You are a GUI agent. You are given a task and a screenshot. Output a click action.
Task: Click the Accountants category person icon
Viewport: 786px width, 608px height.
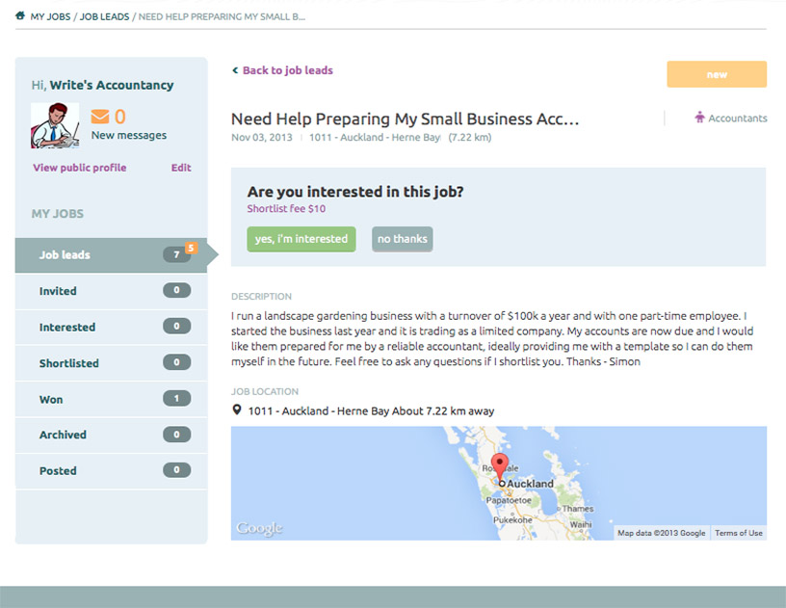[x=699, y=118]
